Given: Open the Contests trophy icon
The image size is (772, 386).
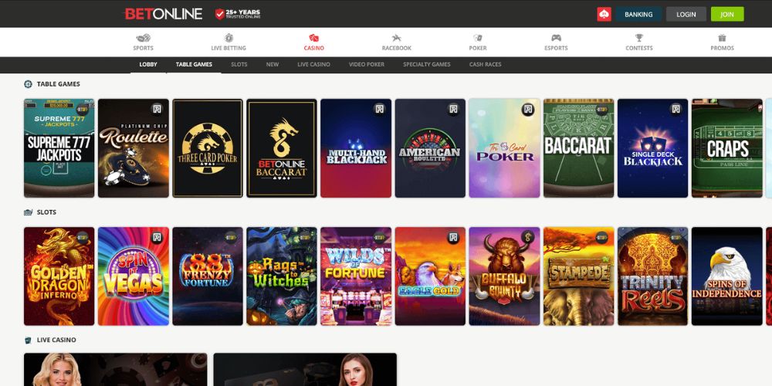Looking at the screenshot, I should [639, 38].
